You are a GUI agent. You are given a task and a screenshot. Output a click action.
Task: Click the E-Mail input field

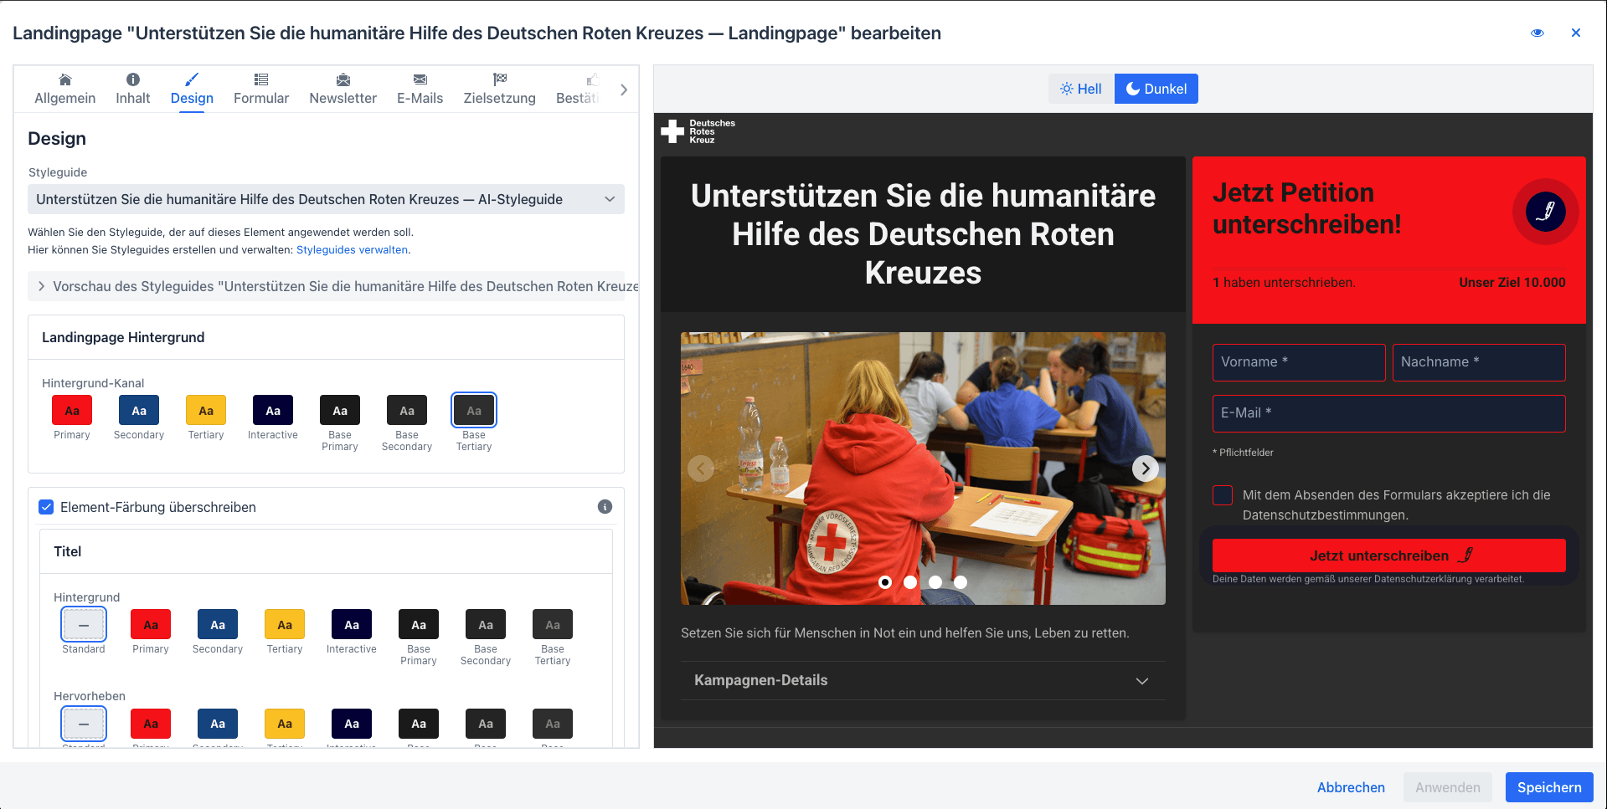tap(1389, 413)
